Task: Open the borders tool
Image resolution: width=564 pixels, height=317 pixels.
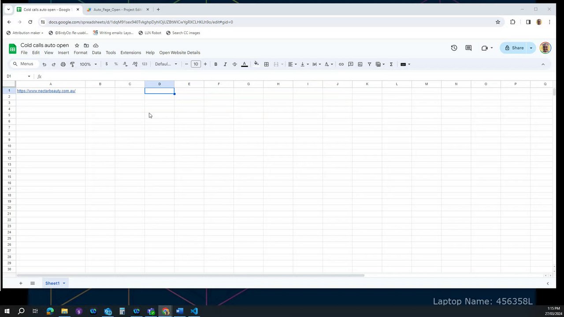Action: point(266,64)
